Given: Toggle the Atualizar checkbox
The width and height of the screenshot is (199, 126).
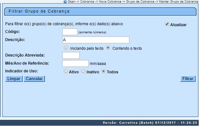Looking at the screenshot, I should 167,24.
